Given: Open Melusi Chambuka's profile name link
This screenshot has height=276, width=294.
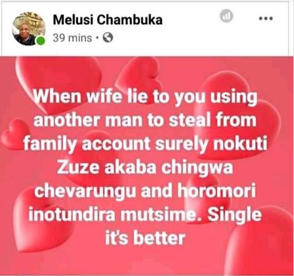Looking at the screenshot, I should [x=107, y=20].
